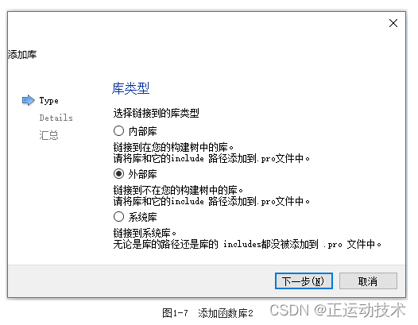Select the 内部库 radio button
Screen dimensions: 418x325
[118, 131]
